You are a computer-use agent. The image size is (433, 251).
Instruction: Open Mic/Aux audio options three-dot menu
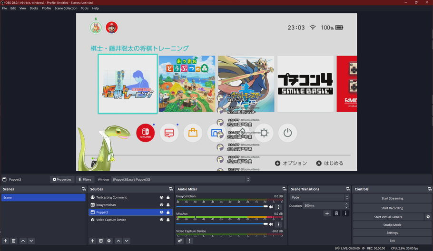tap(278, 224)
